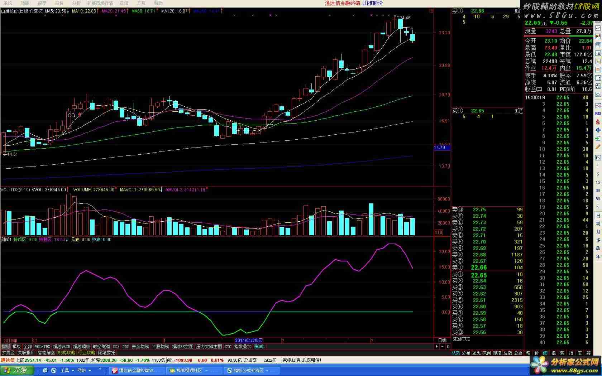Select 月 monthly period in sidebar
Screen dimensions: 602x376
click(598, 232)
